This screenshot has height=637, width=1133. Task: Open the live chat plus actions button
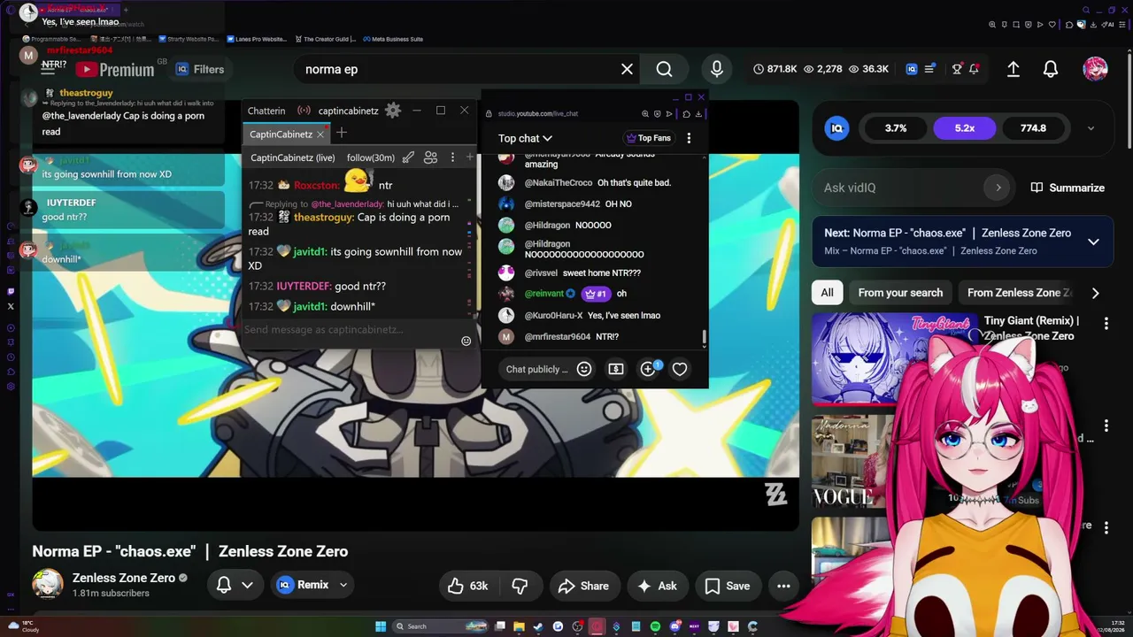click(648, 369)
